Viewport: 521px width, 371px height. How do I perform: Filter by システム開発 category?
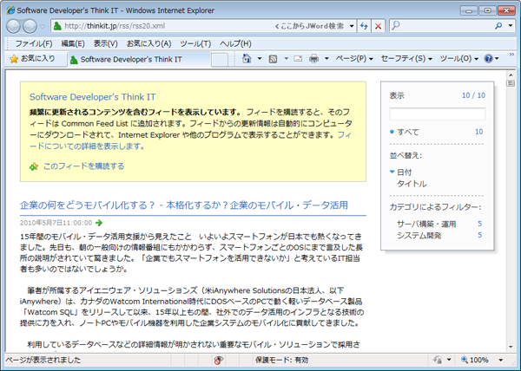420,236
